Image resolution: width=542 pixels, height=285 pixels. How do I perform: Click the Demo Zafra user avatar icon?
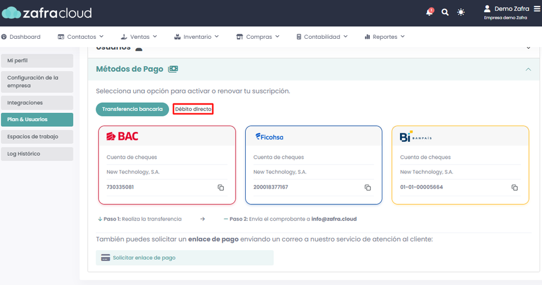point(487,9)
